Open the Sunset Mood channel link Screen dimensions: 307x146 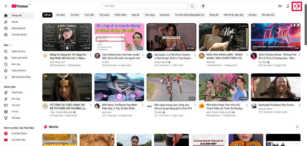click(161, 62)
